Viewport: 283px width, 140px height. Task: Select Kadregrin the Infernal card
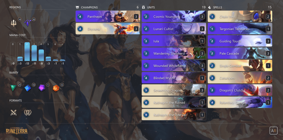[174, 115]
